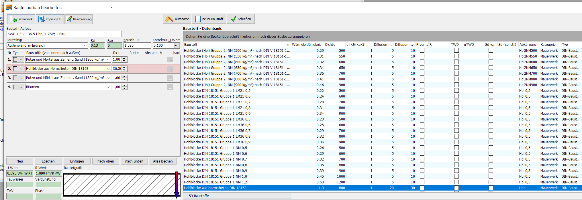Toggle Sd v. checkbox for Hbl2NM600 row
The image size is (582, 200).
point(491,62)
